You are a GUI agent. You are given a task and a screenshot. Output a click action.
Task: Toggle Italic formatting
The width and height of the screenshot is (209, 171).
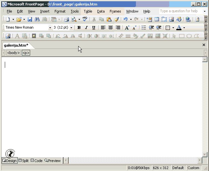coord(86,28)
